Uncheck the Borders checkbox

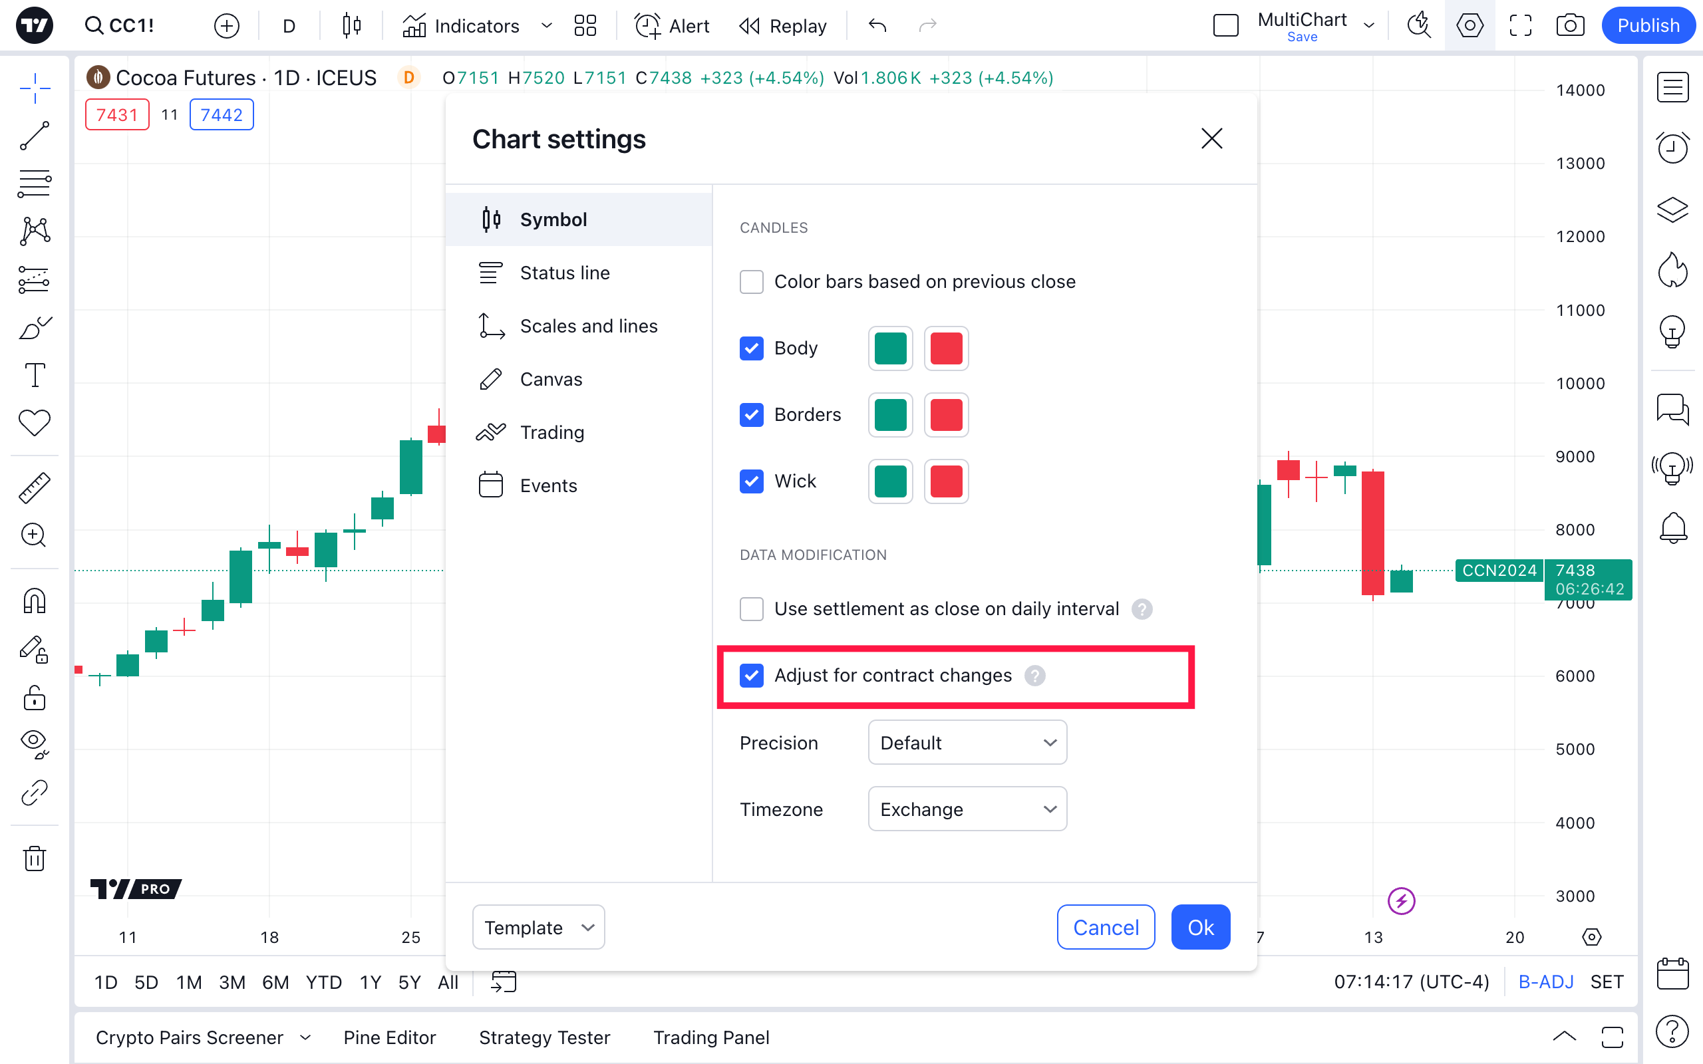click(x=752, y=414)
